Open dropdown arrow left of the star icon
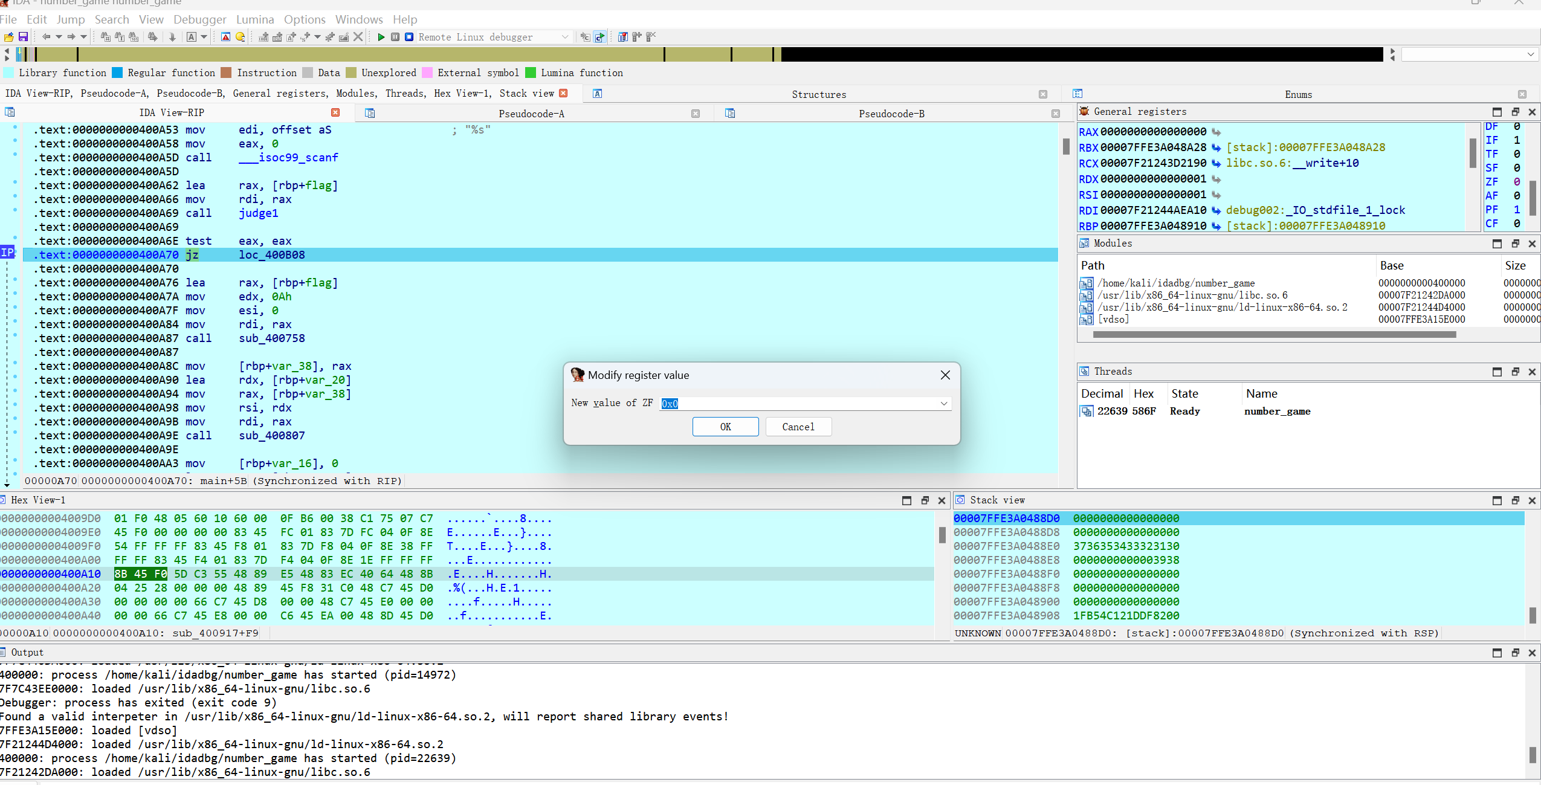 coord(317,37)
